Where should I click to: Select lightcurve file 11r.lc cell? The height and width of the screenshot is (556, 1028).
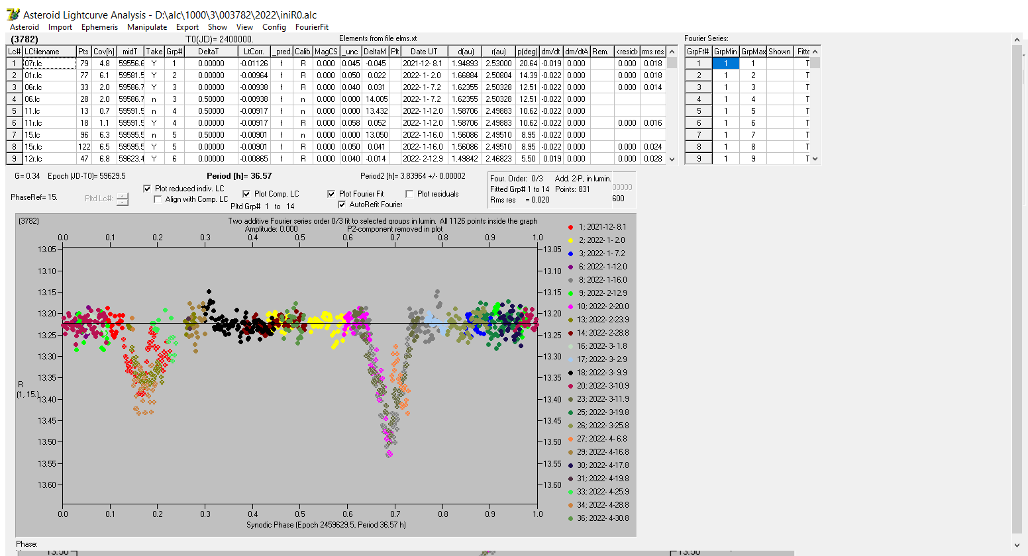point(49,123)
